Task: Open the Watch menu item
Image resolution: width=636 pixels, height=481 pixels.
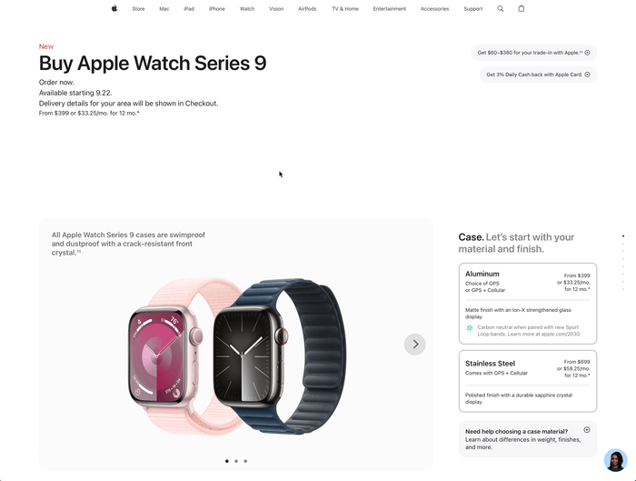Action: point(247,8)
